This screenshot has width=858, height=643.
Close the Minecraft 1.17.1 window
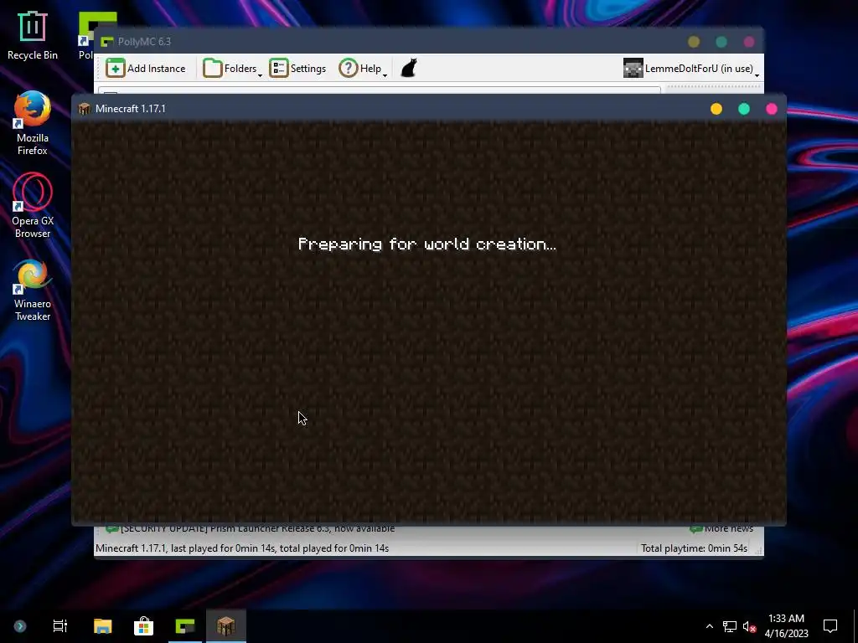point(772,109)
